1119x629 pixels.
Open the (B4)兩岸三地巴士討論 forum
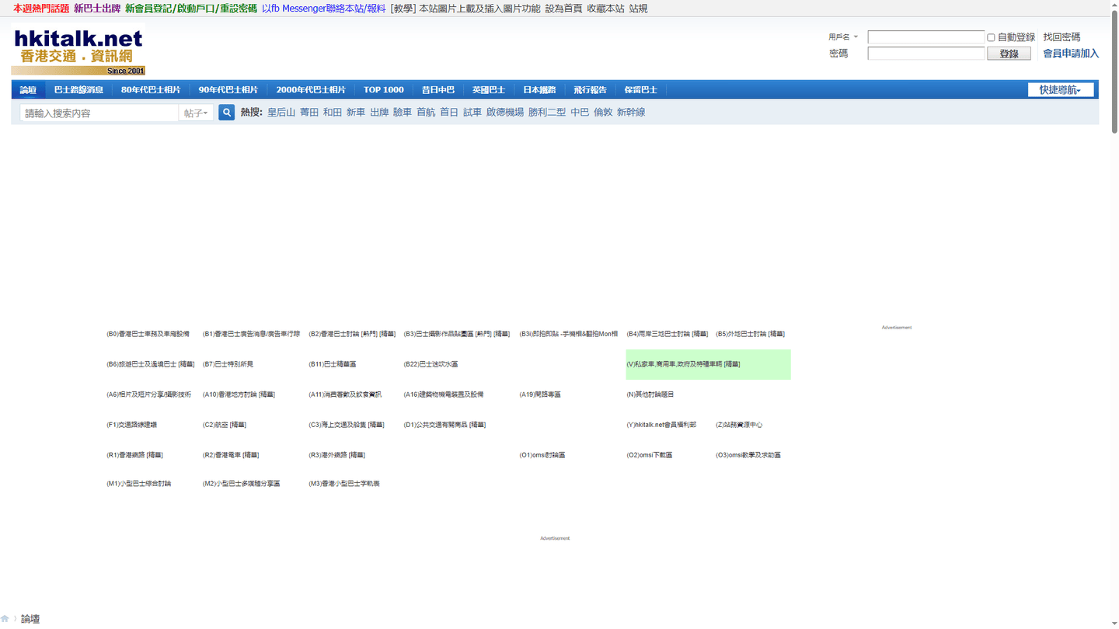pyautogui.click(x=658, y=334)
